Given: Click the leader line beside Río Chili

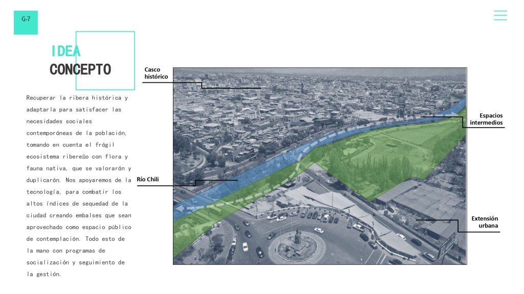Looking at the screenshot, I should (x=215, y=180).
